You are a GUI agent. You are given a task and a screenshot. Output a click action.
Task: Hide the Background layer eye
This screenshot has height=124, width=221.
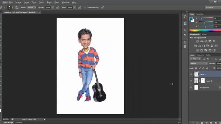191,87
